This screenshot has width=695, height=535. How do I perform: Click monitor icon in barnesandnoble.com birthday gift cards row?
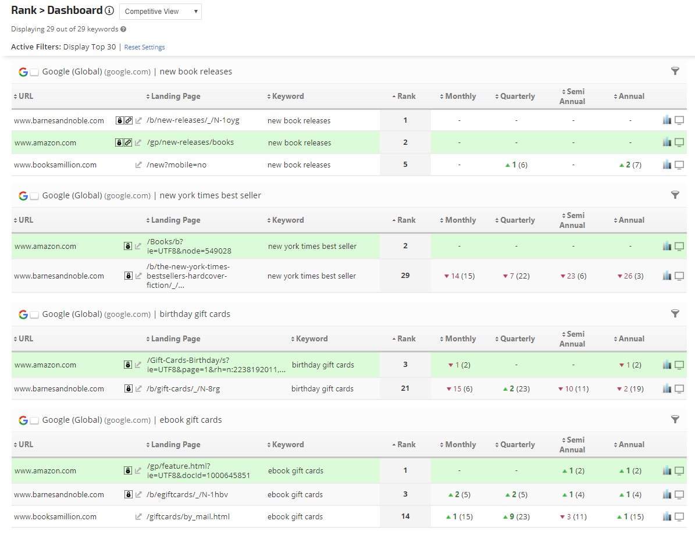point(679,389)
